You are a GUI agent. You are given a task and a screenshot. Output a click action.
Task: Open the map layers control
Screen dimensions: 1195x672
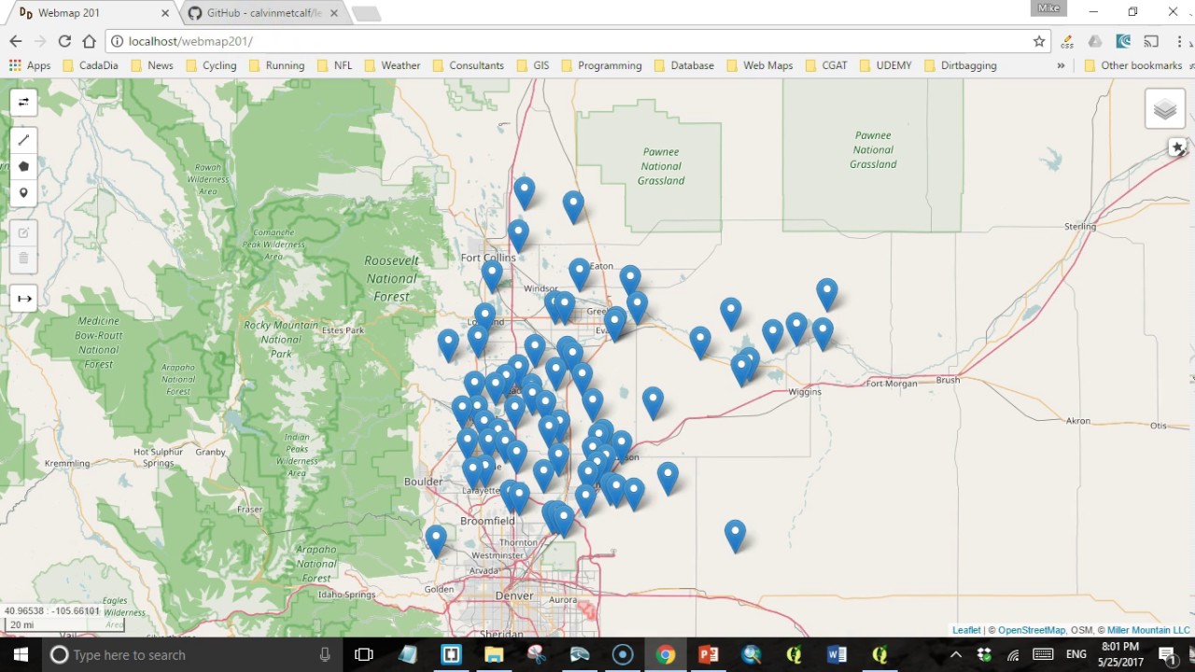[x=1164, y=110]
